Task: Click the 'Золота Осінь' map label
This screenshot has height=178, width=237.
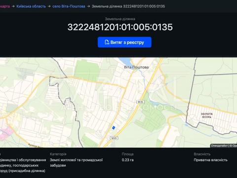Action: [207, 115]
